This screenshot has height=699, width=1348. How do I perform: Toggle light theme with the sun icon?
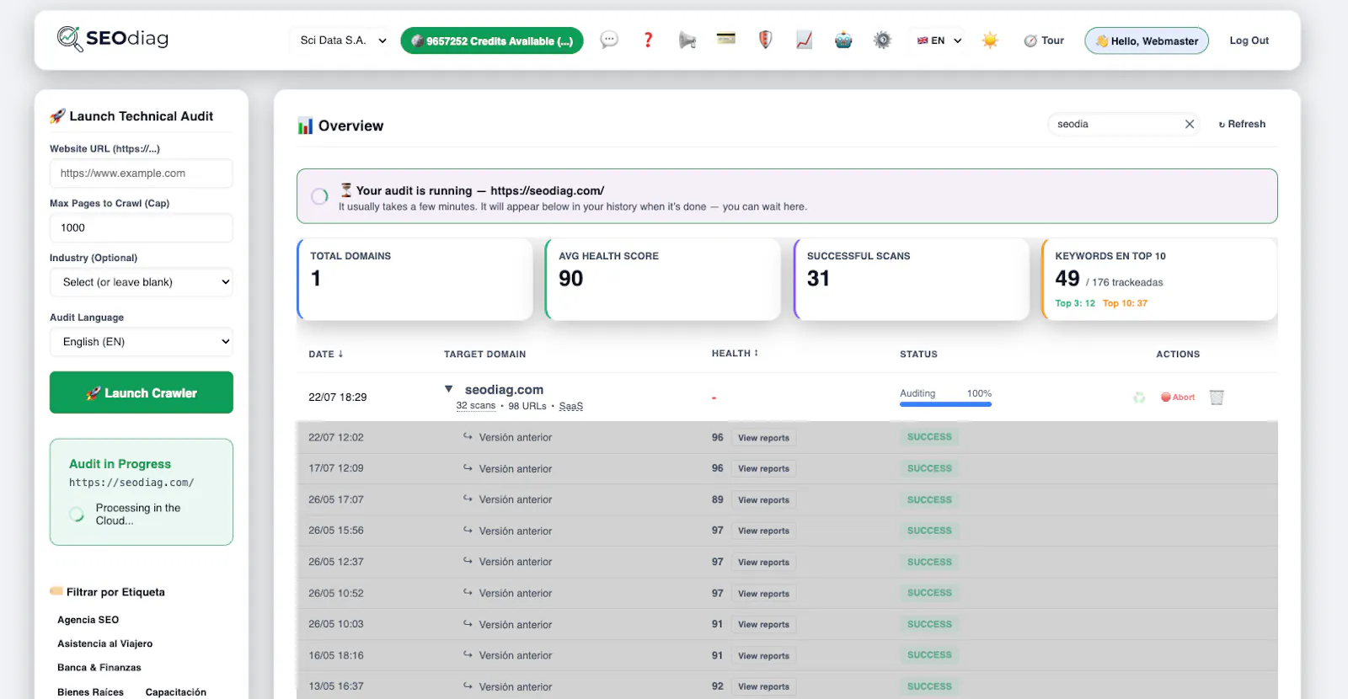pos(990,40)
